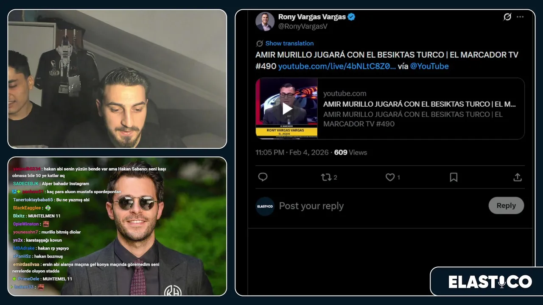Open the three-dot more options menu
543x305 pixels.
520,17
